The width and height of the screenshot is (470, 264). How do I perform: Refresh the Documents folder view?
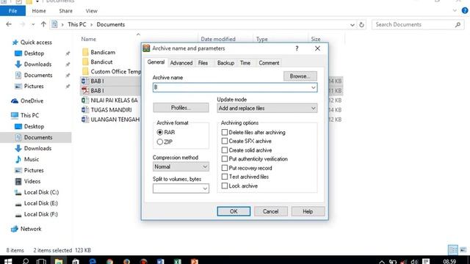[362, 25]
